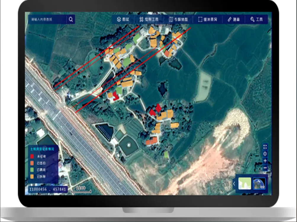
Task: Open the 工具 tools menu
Action: [x=256, y=20]
